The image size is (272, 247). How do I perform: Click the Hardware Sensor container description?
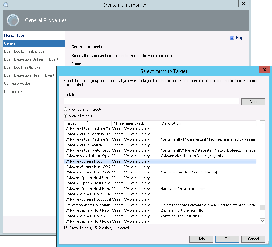182,189
